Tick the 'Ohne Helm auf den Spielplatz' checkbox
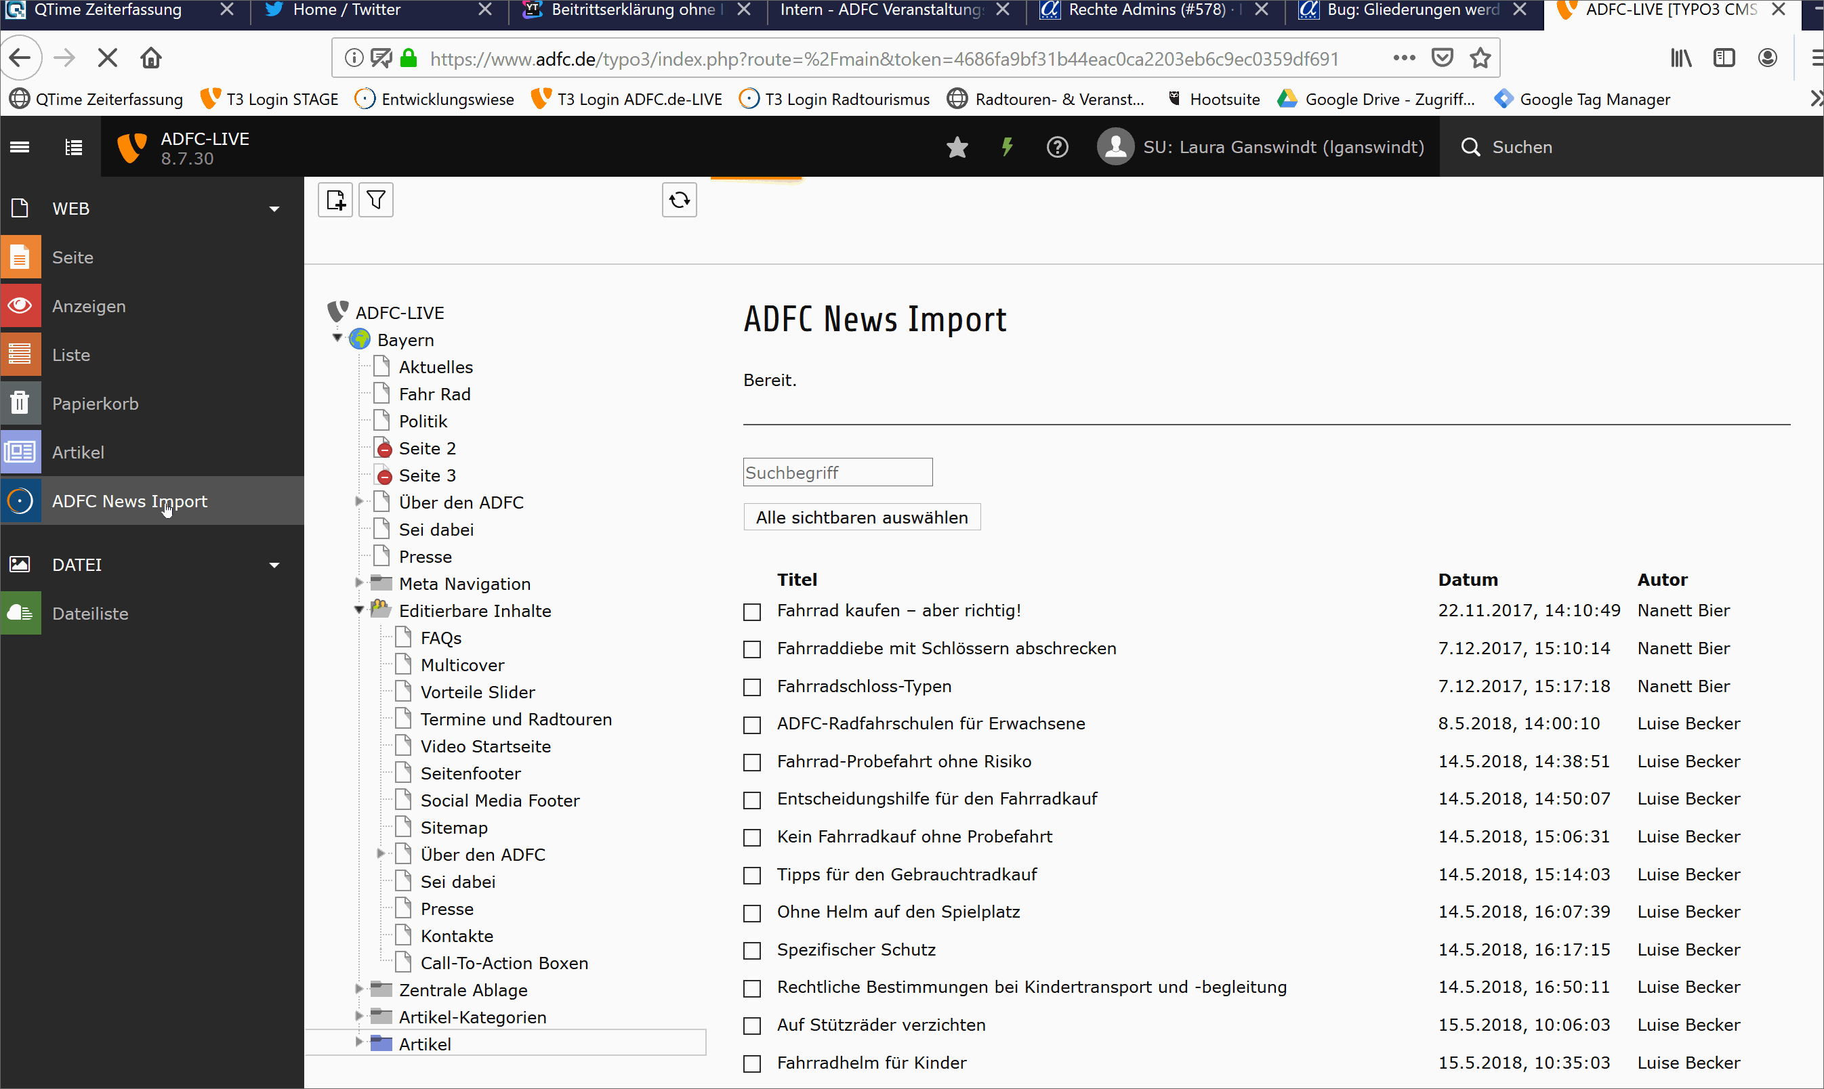Image resolution: width=1824 pixels, height=1089 pixels. 751,914
